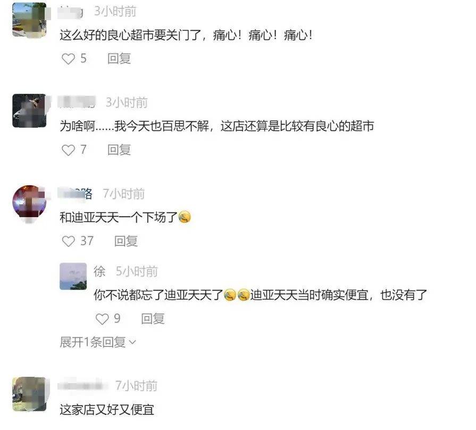This screenshot has height=430, width=476.
Task: Open profile via username 徐
Action: coord(99,271)
